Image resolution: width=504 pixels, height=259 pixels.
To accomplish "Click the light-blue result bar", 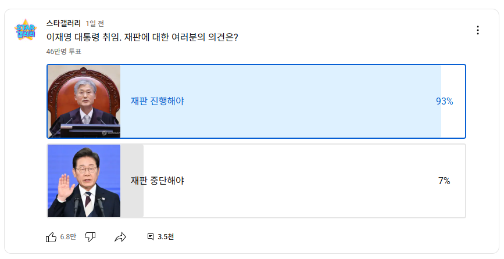I will [x=281, y=102].
